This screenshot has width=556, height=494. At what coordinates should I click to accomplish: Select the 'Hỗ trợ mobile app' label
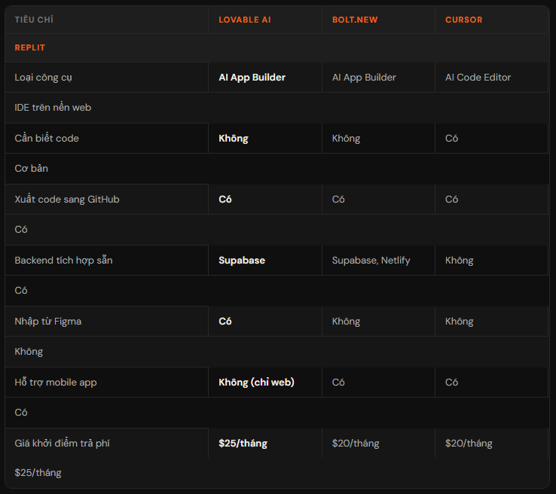click(56, 383)
